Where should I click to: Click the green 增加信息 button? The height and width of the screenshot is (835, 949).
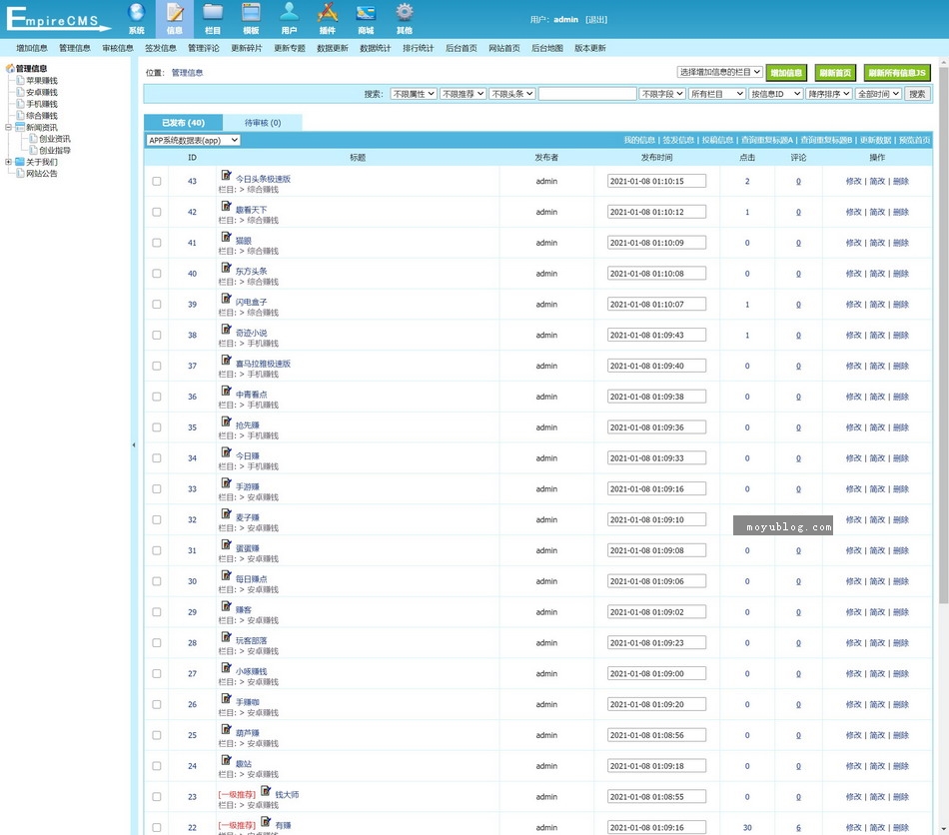click(x=786, y=72)
